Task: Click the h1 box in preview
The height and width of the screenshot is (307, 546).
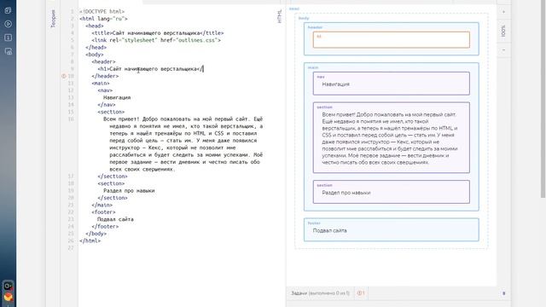Action: pyautogui.click(x=391, y=40)
